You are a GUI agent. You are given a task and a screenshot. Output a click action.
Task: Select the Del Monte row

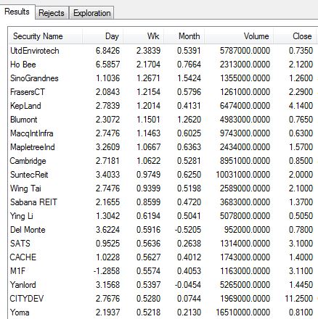(x=163, y=230)
